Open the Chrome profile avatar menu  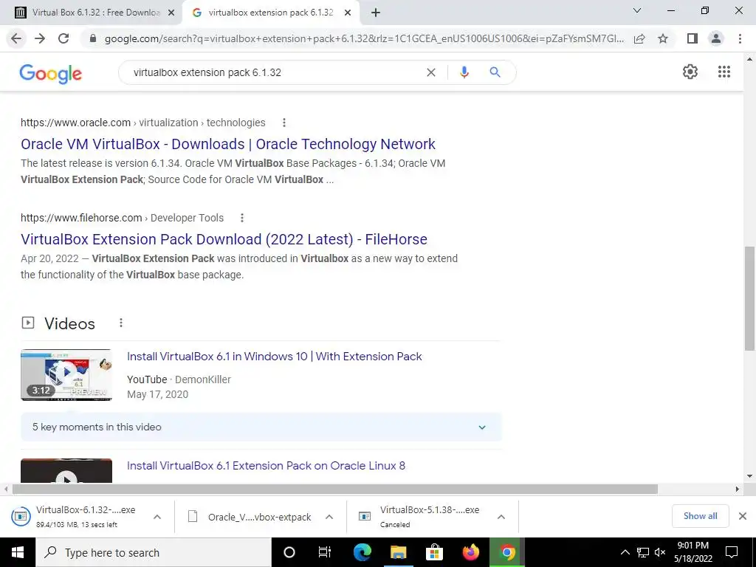tap(716, 38)
